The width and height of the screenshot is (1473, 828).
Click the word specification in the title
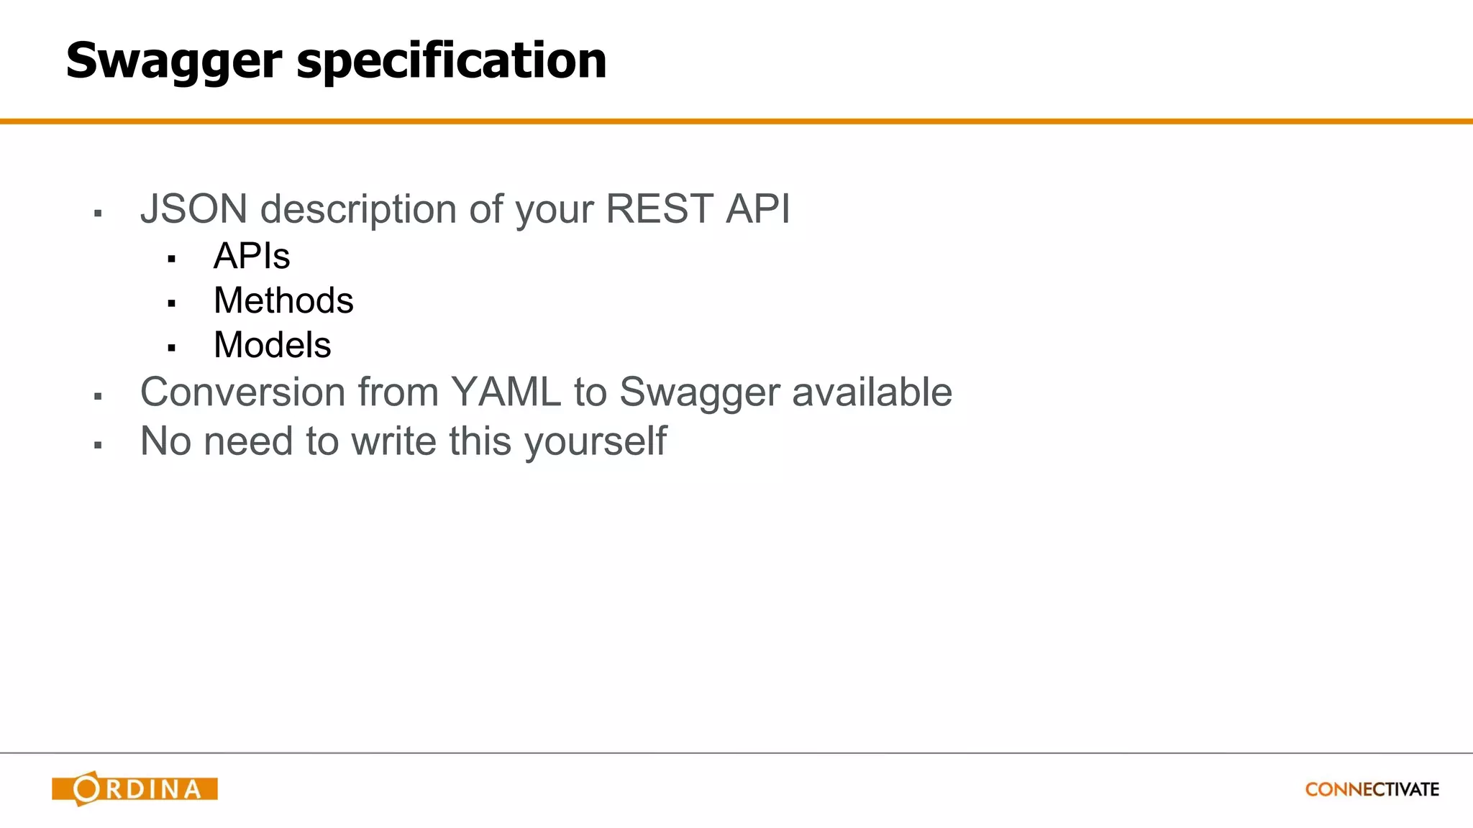(x=451, y=61)
